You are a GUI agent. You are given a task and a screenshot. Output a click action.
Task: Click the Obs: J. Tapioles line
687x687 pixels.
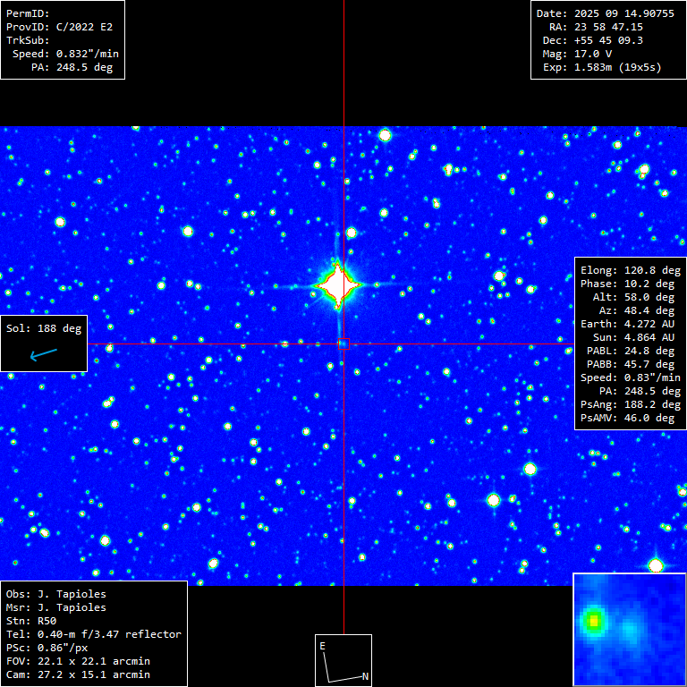coord(55,594)
